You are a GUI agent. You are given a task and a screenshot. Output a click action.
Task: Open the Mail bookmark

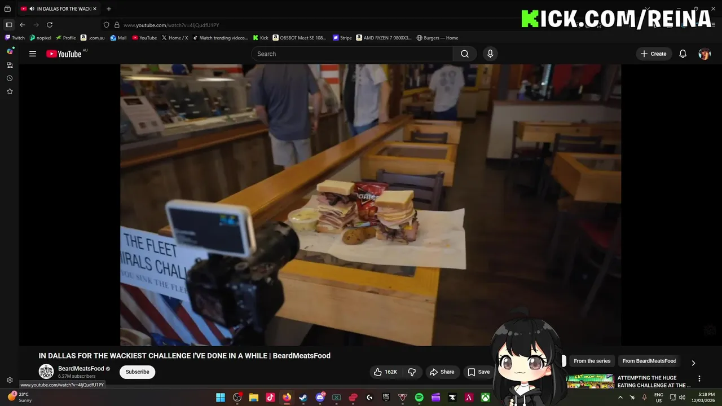pos(118,38)
